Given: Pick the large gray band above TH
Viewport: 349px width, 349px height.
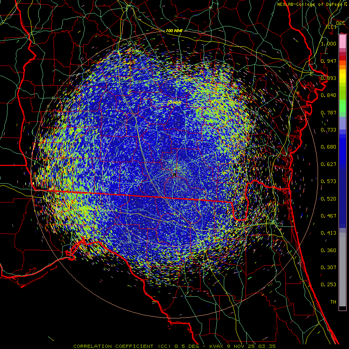Looking at the screenshot, I should tap(342, 270).
